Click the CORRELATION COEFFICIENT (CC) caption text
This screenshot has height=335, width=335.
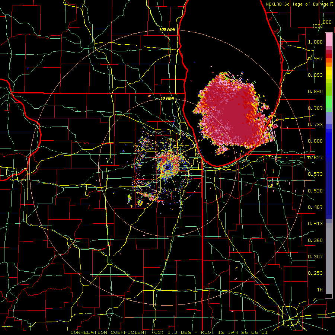pos(117,332)
